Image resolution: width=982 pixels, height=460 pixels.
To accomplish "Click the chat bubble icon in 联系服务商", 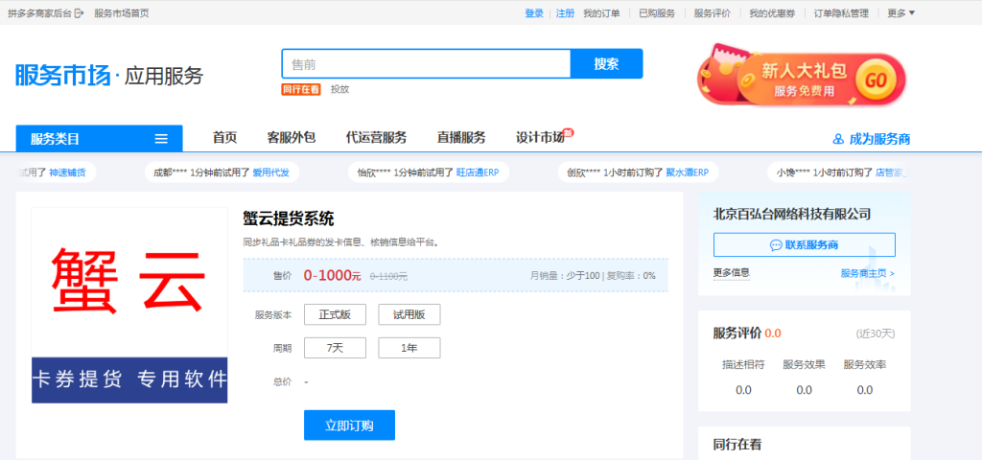I will coord(775,245).
